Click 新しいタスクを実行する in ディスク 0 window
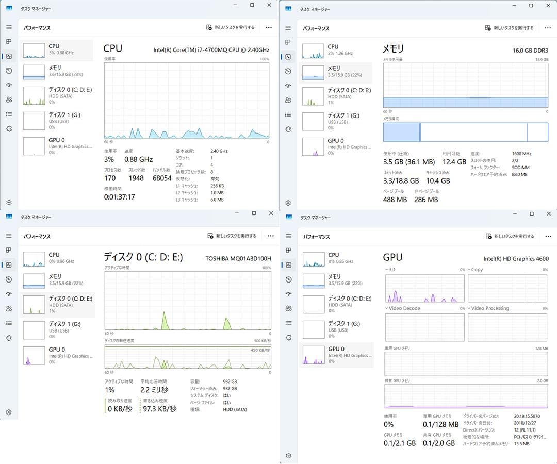This screenshot has height=464, width=557. [232, 236]
